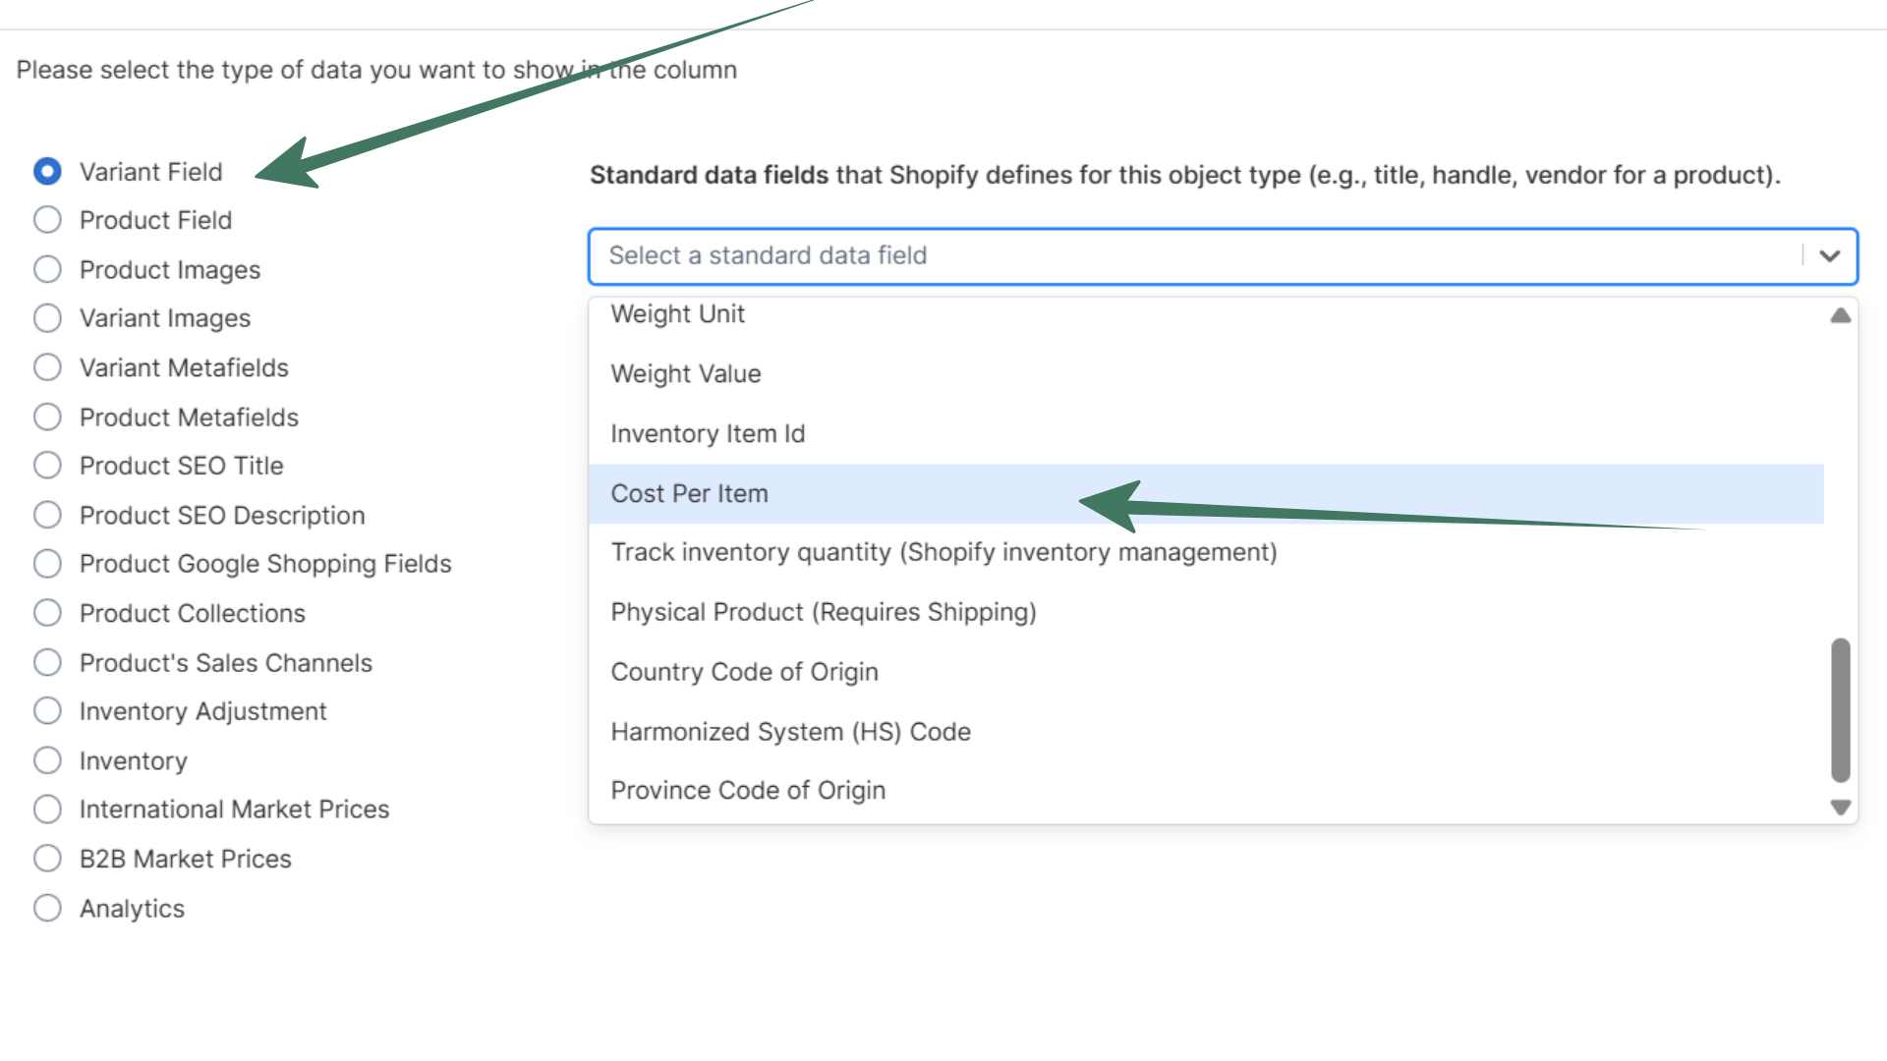This screenshot has width=1887, height=1061.
Task: Select Inventory Item Id field
Action: click(x=708, y=433)
